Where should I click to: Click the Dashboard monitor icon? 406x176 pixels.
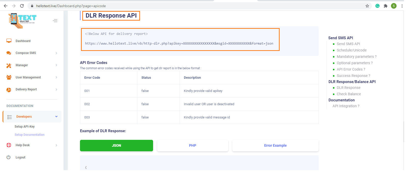click(9, 41)
